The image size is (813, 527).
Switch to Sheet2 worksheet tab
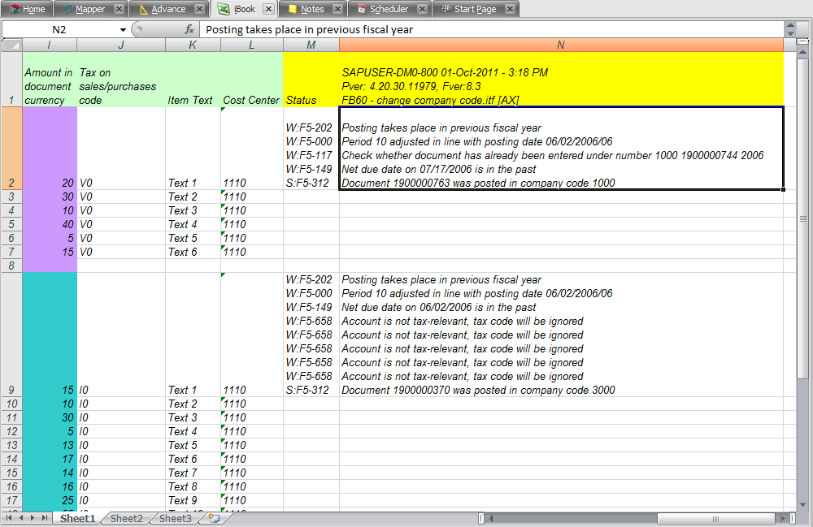coord(127,518)
